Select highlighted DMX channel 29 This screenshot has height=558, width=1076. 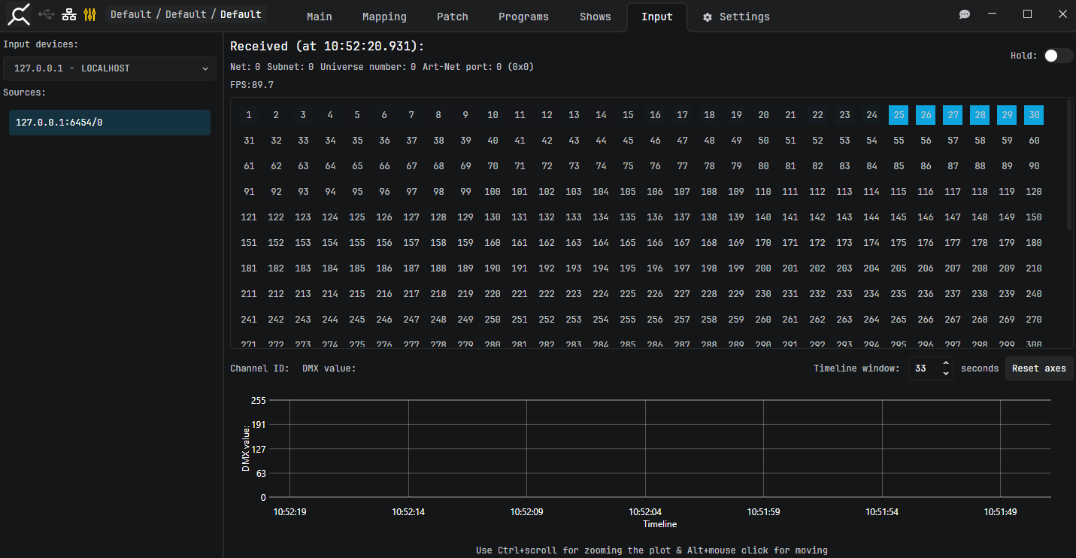(1007, 115)
